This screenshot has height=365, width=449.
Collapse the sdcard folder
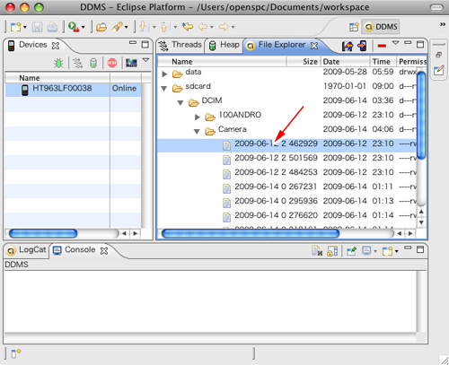coord(164,89)
